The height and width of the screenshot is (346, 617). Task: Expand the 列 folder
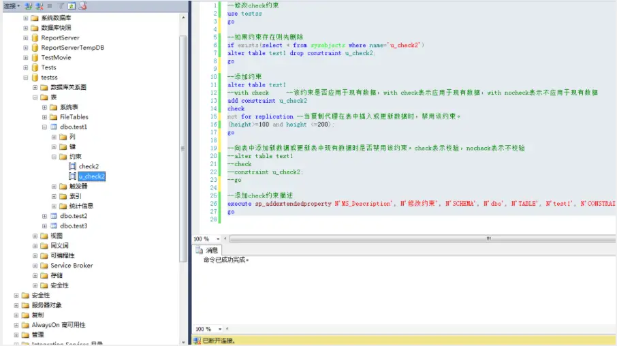pyautogui.click(x=54, y=137)
